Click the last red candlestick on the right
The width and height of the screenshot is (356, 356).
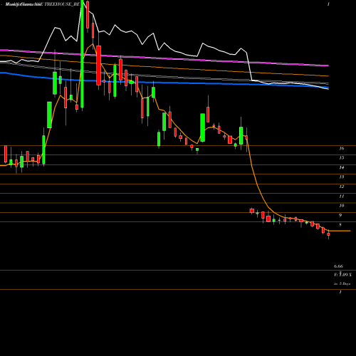point(328,234)
